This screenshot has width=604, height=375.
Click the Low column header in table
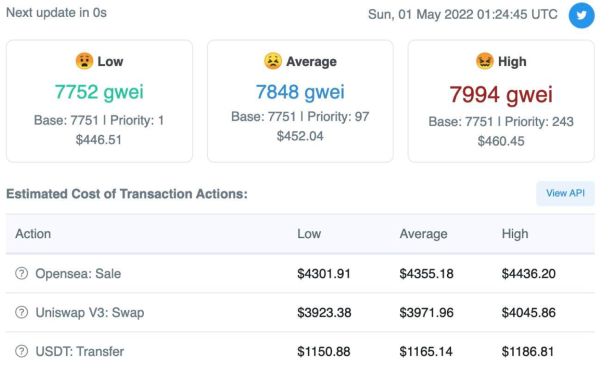(x=309, y=234)
